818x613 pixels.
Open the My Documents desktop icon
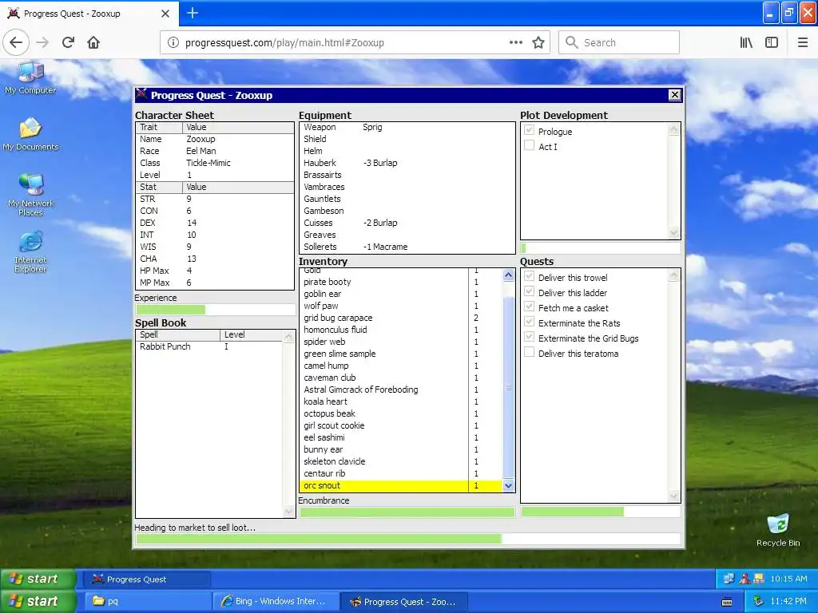[30, 134]
